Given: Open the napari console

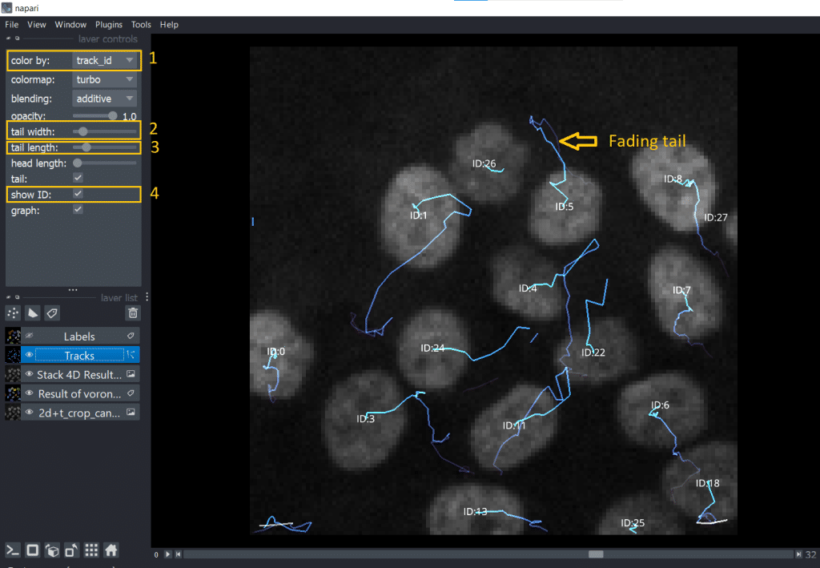Looking at the screenshot, I should [x=13, y=550].
